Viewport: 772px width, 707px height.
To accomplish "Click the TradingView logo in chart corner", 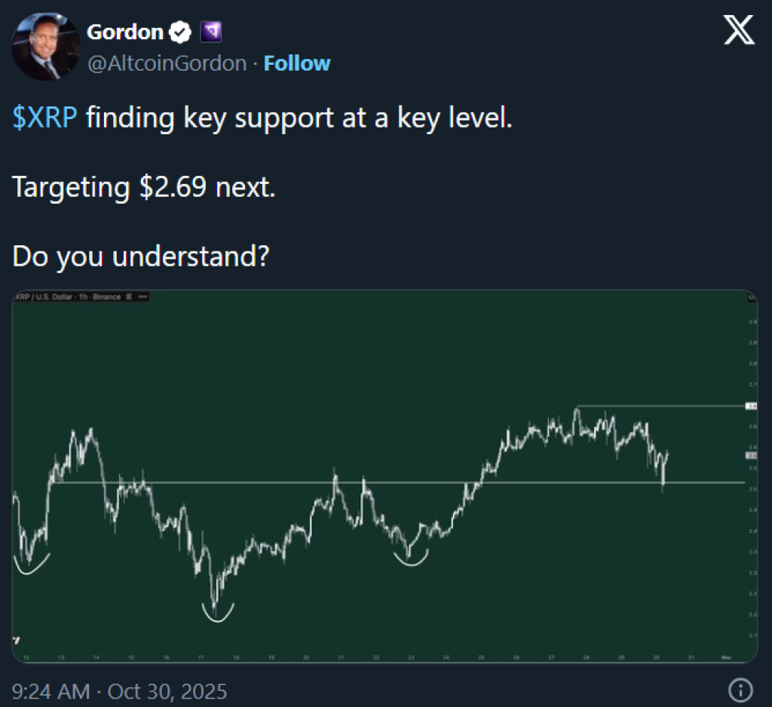I will (x=17, y=640).
